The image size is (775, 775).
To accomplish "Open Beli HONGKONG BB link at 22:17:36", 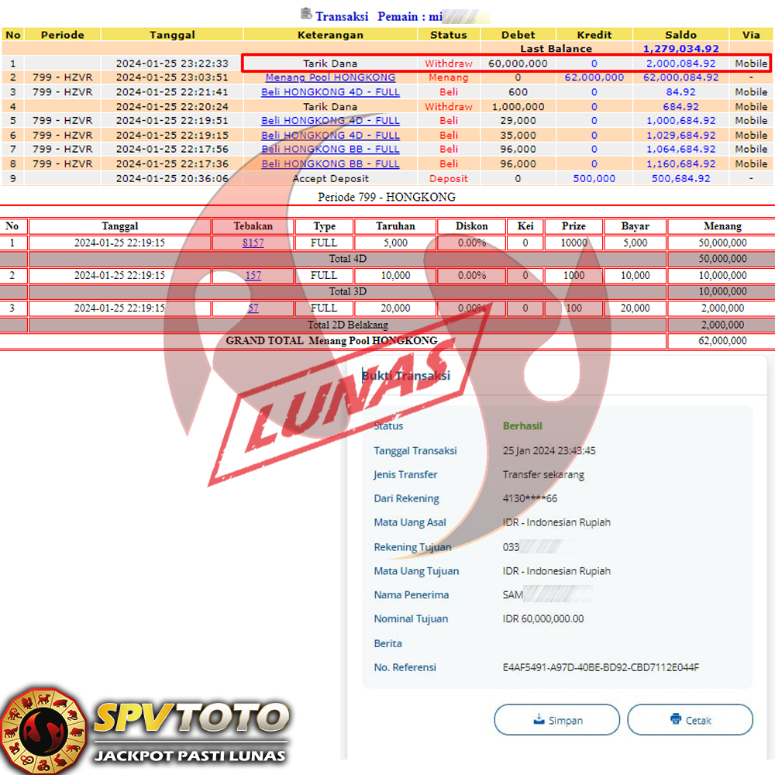I will coord(330,164).
